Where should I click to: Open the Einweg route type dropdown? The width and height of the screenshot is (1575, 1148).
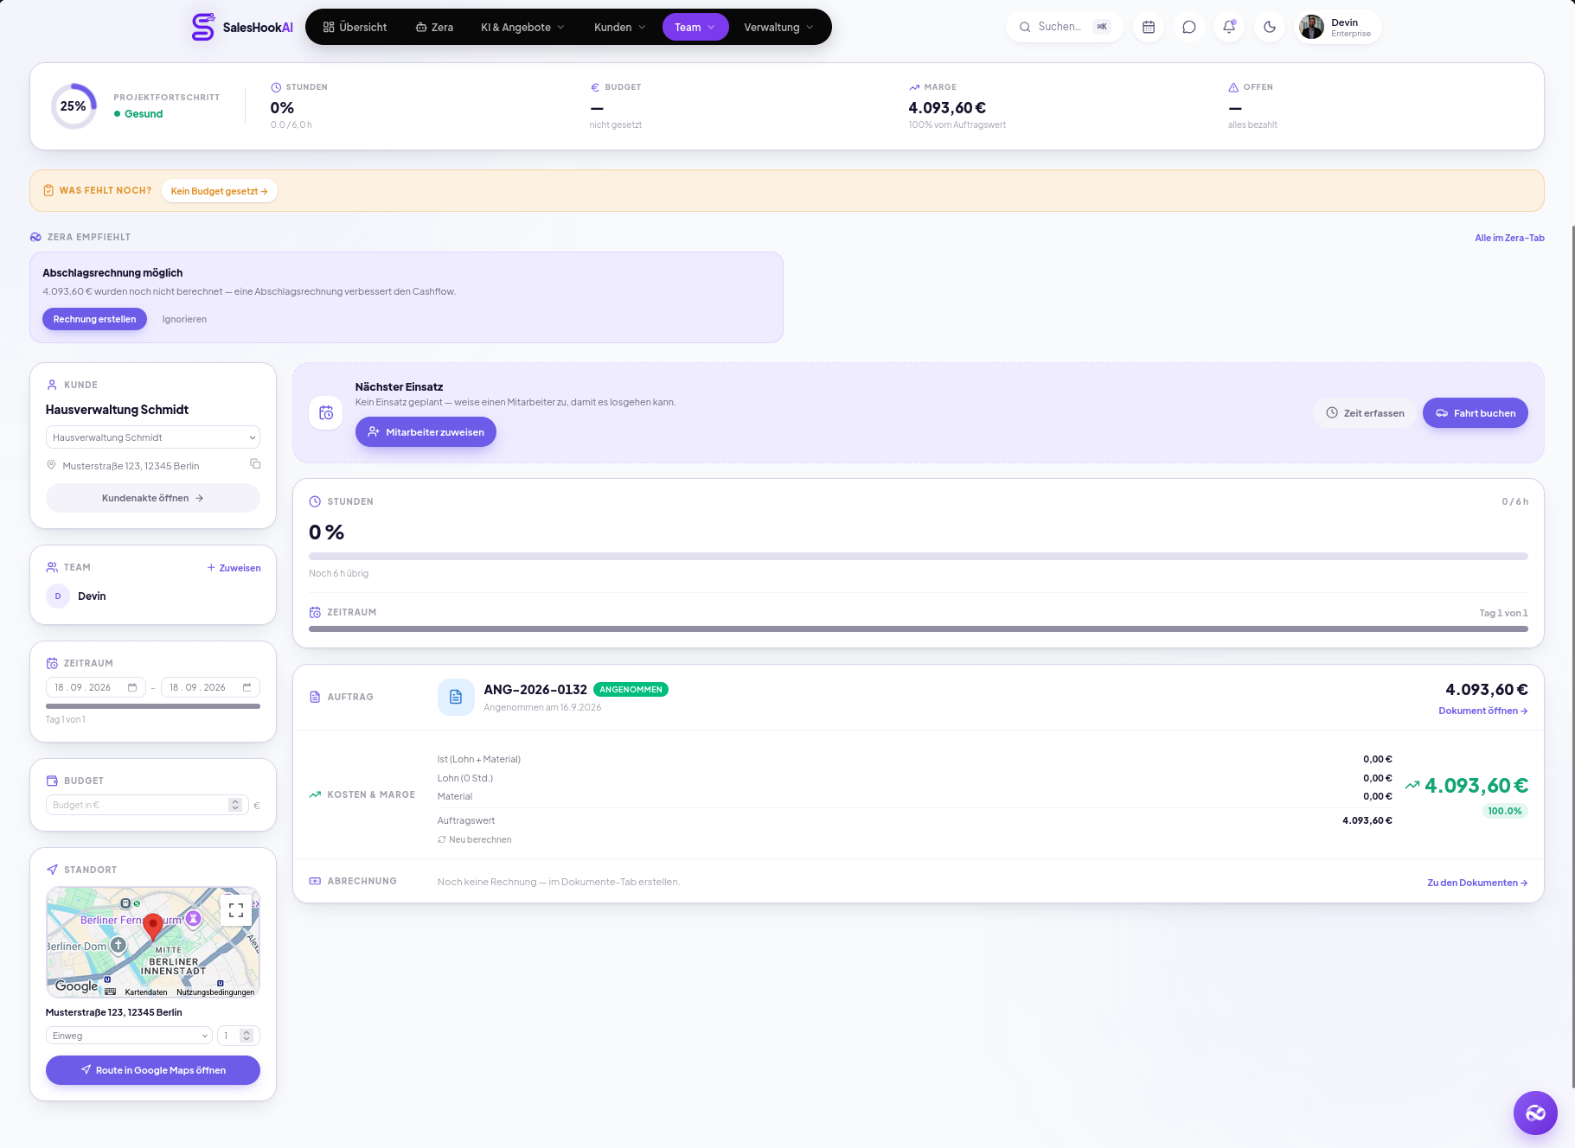pyautogui.click(x=129, y=1036)
